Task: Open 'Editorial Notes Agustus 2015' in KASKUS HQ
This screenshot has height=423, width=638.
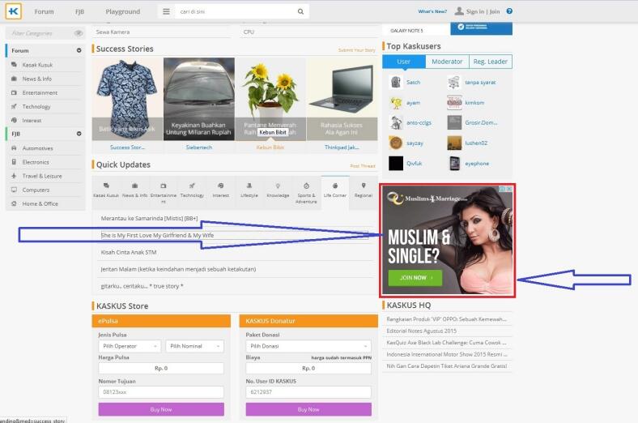Action: tap(422, 331)
